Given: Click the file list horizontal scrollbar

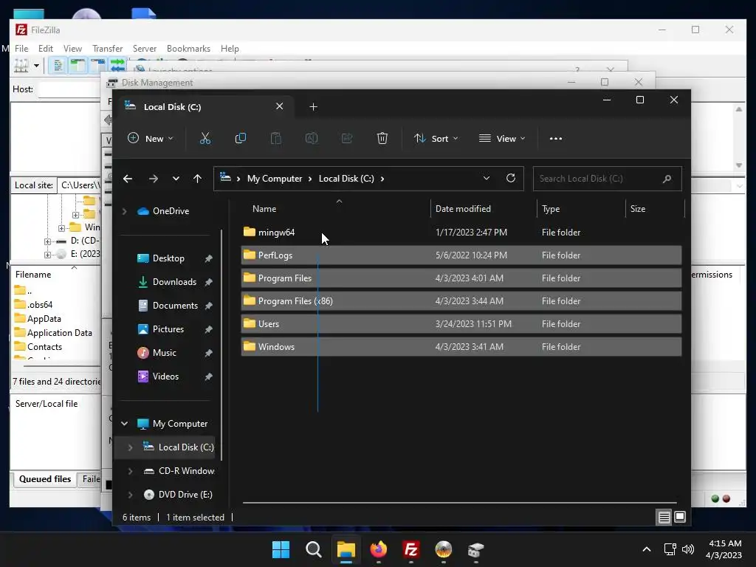Looking at the screenshot, I should pos(459,503).
